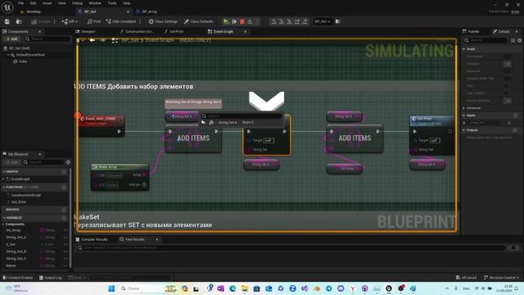Click graph navigate forward arrow
524x295 pixels.
[x=103, y=40]
